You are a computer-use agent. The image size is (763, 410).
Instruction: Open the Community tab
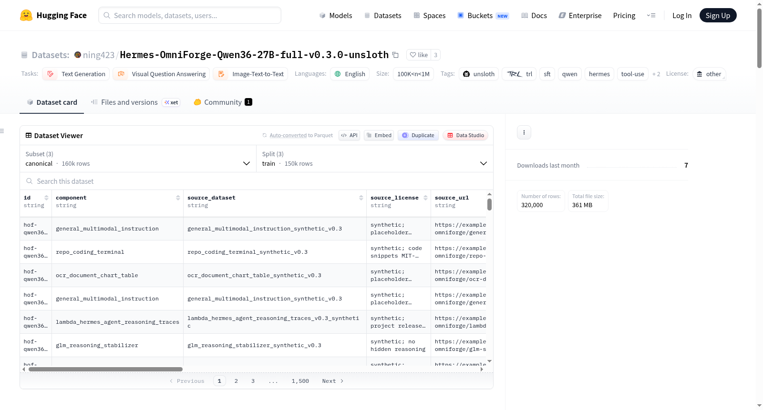pos(223,102)
